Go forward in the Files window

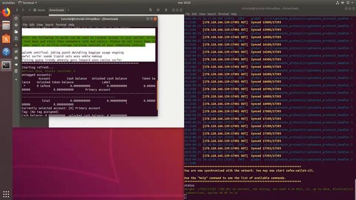pyautogui.click(x=23, y=10)
